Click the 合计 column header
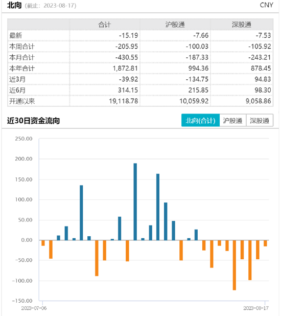The image size is (281, 316). 104,25
